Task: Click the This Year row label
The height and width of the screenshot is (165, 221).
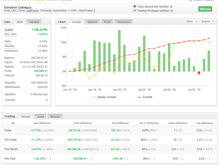Action: (x=10, y=159)
